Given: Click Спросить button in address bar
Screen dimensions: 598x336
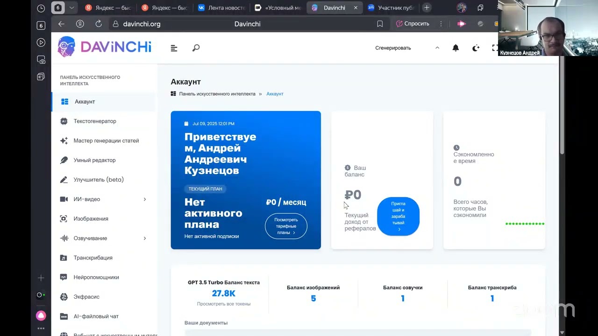Looking at the screenshot, I should (x=413, y=24).
